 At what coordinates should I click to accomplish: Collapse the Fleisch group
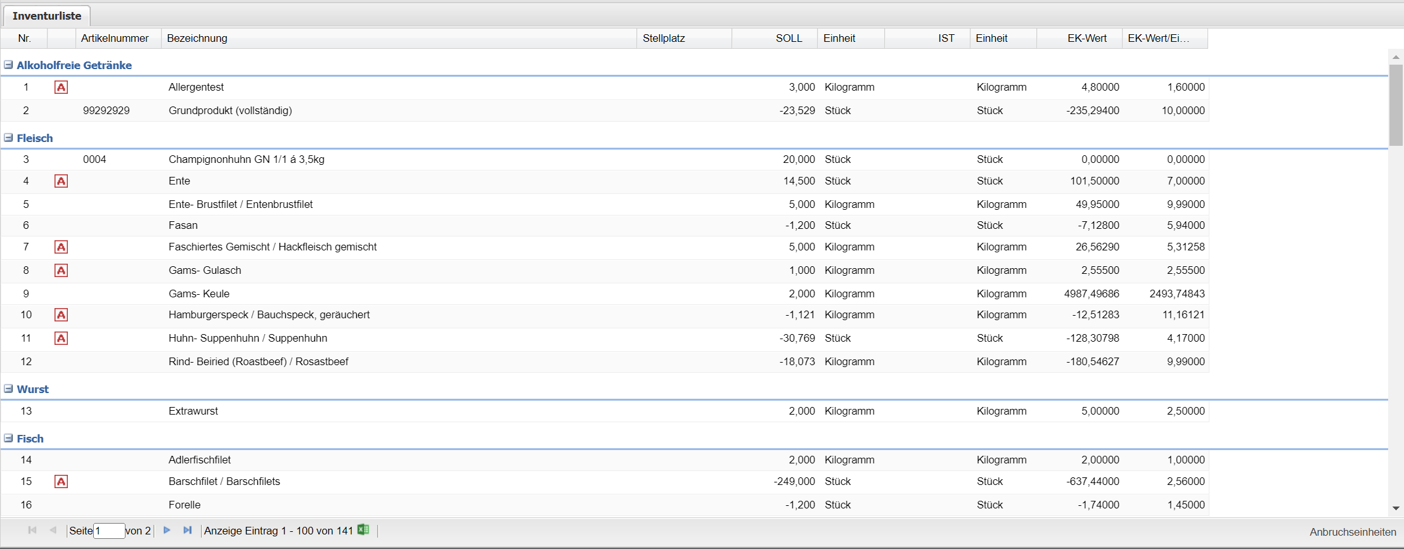tap(9, 138)
